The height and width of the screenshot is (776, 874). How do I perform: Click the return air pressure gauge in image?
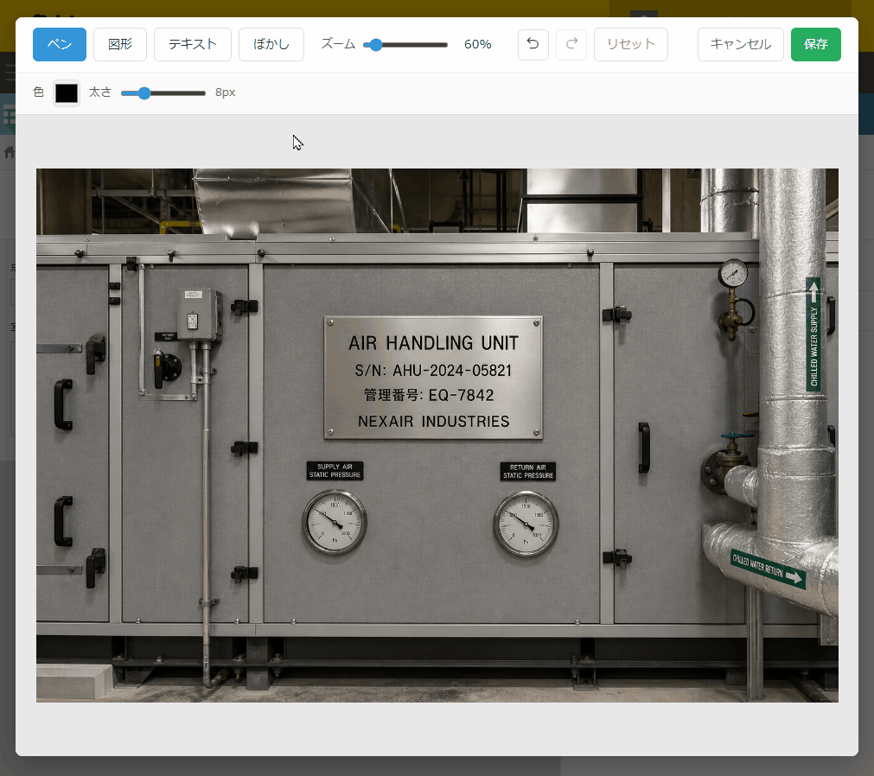[526, 524]
